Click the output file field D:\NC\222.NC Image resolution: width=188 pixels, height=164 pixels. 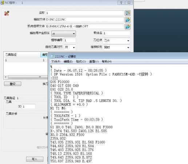pyautogui.click(x=85, y=20)
